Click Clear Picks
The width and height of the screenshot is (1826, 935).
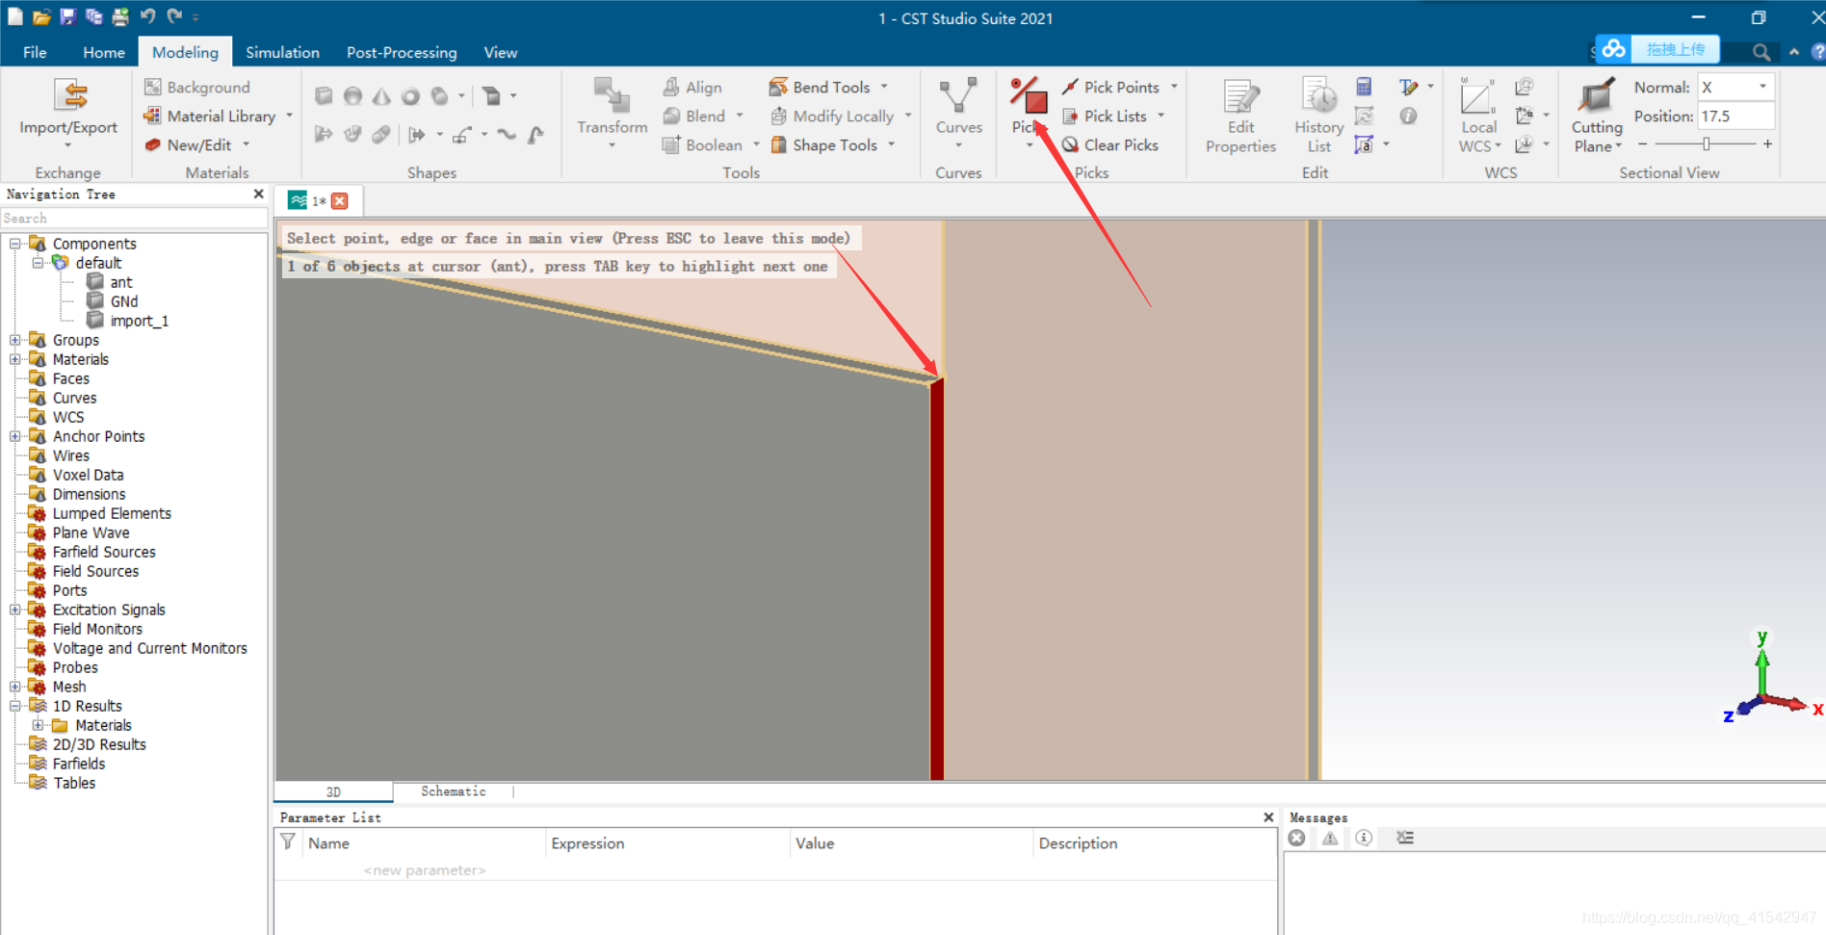[1110, 144]
